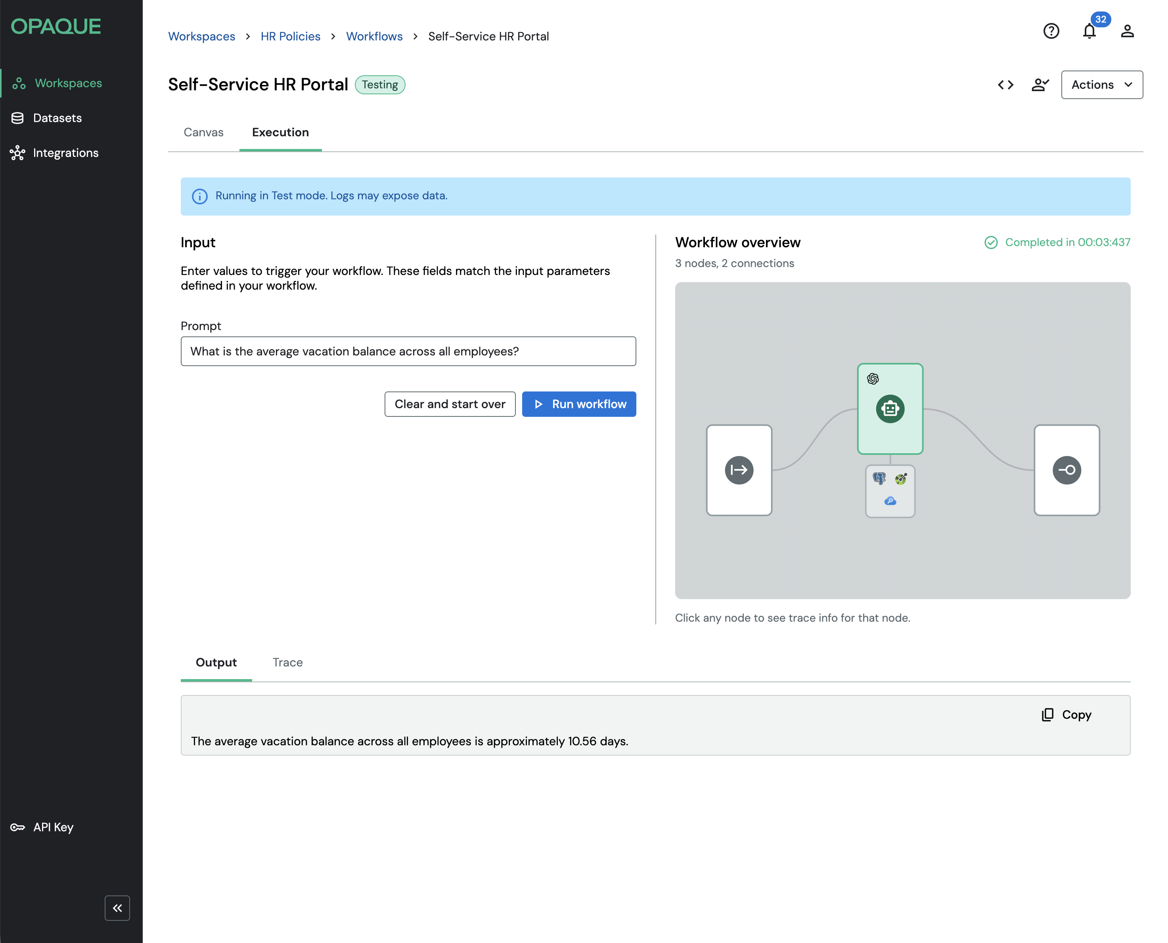Open the help question mark icon

[x=1051, y=31]
